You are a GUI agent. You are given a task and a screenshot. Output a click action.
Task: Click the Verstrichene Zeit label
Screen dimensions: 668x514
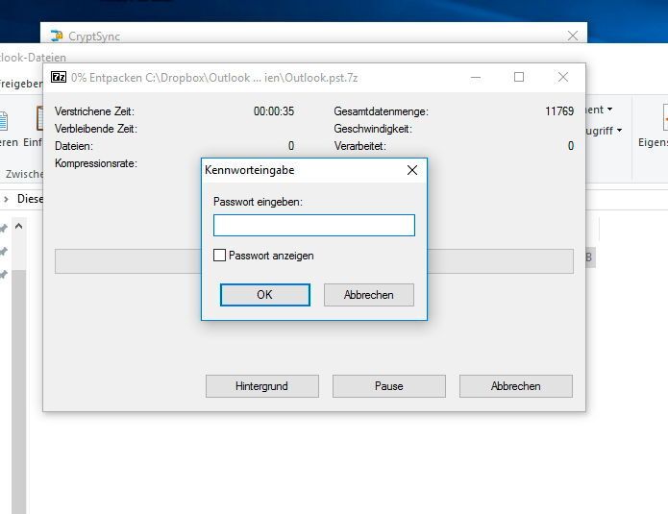click(x=94, y=111)
